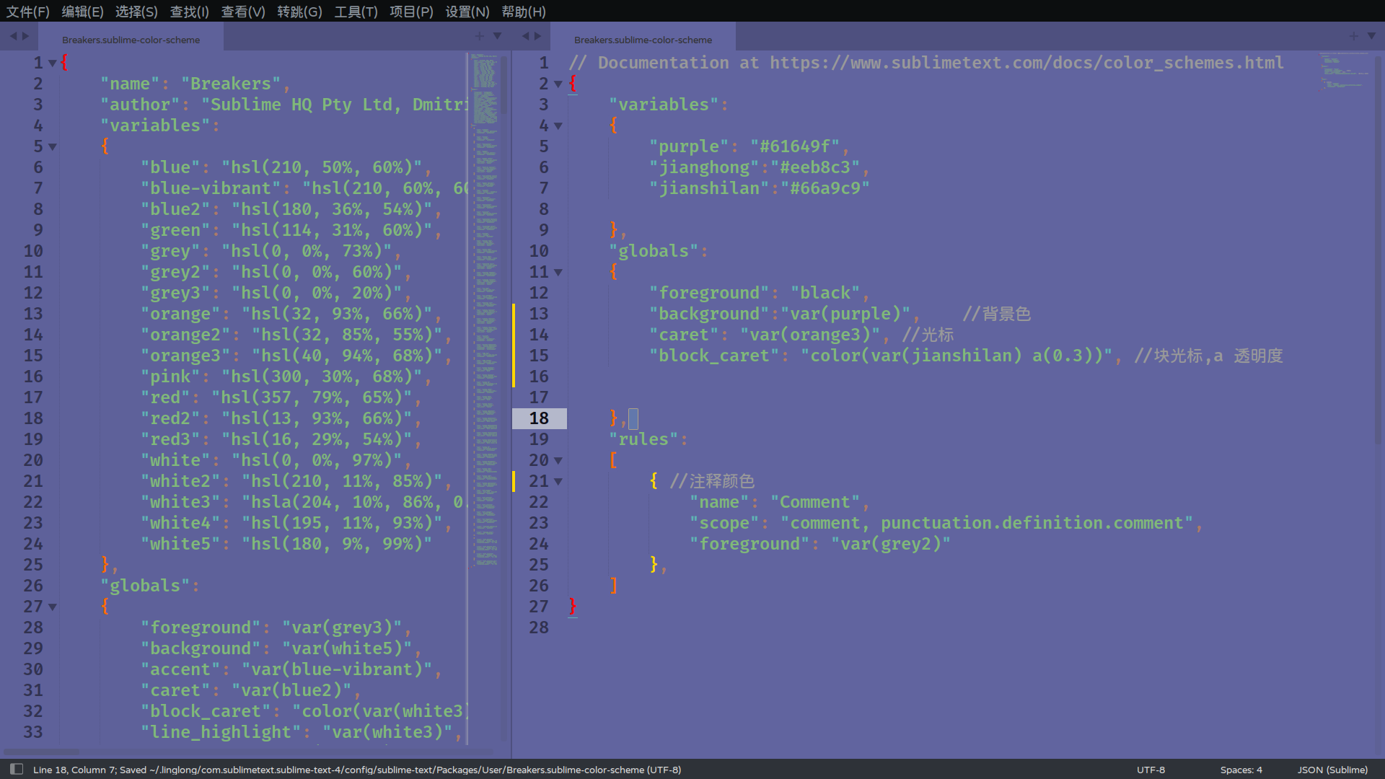
Task: Click right pane new tab plus icon
Action: pos(1353,36)
